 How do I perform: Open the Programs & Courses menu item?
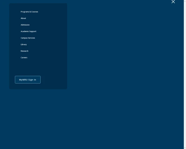pos(29,12)
